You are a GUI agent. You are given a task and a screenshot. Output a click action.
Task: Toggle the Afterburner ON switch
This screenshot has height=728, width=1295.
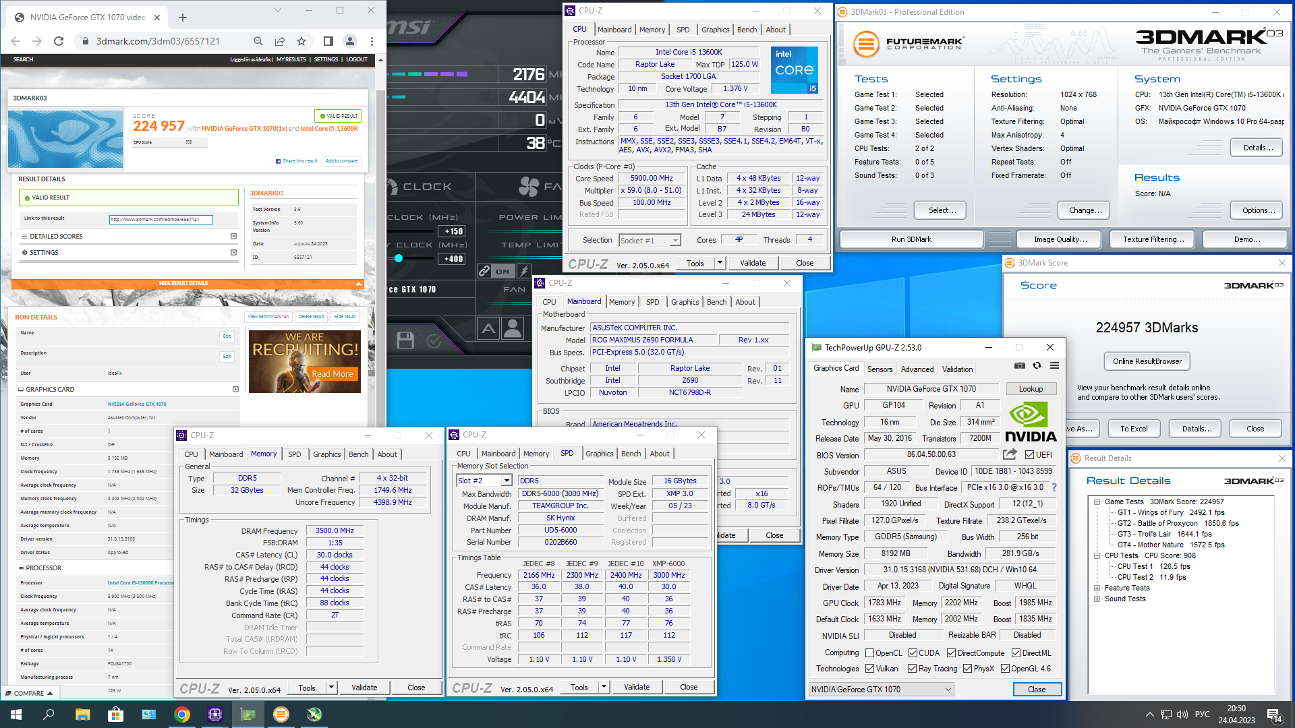point(503,271)
